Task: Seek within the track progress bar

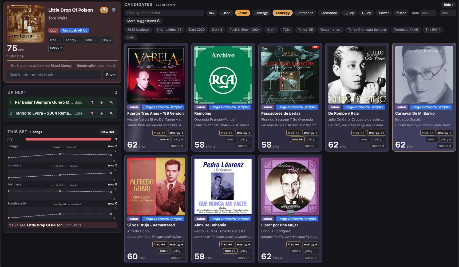Action: pos(62,60)
